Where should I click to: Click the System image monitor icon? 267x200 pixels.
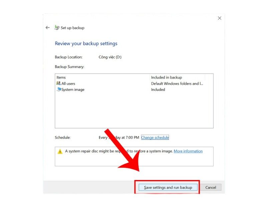click(59, 89)
